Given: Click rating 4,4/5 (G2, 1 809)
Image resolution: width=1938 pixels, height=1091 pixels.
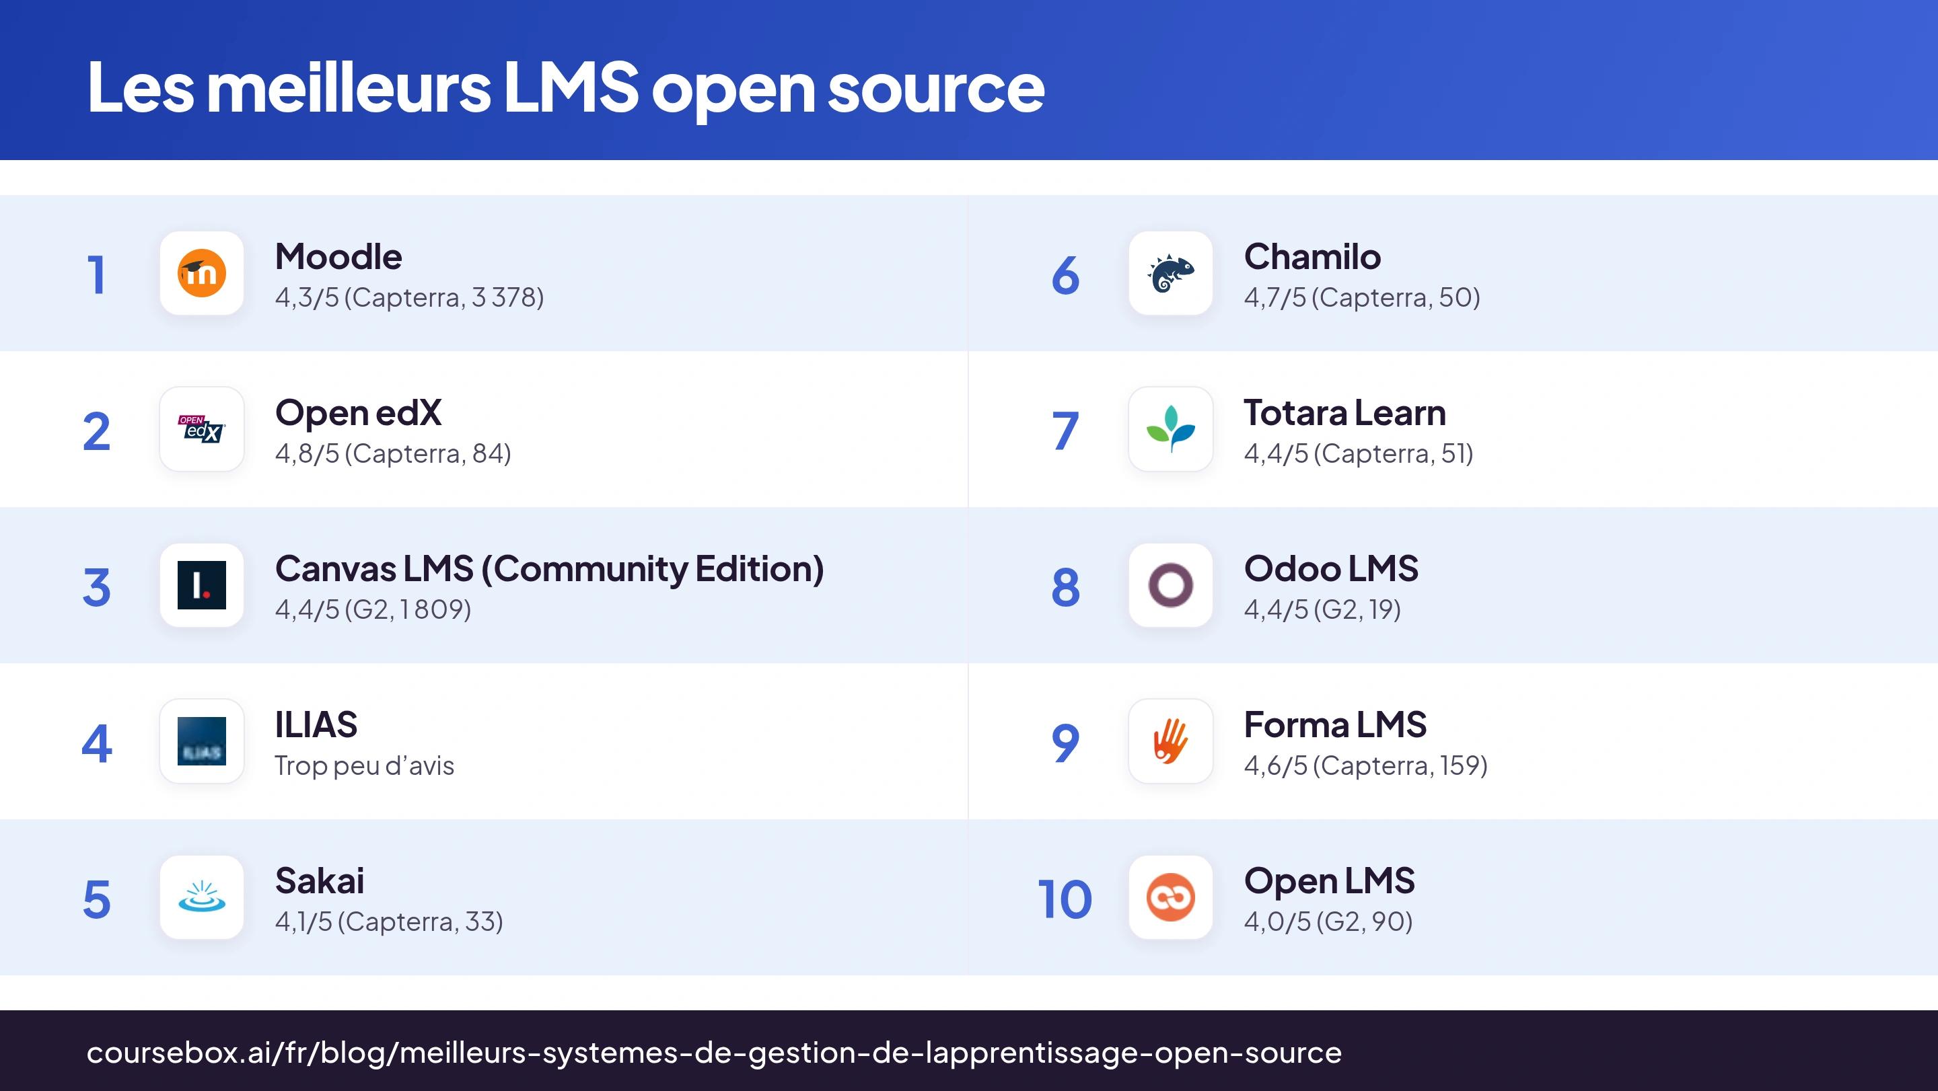Looking at the screenshot, I should [x=373, y=610].
